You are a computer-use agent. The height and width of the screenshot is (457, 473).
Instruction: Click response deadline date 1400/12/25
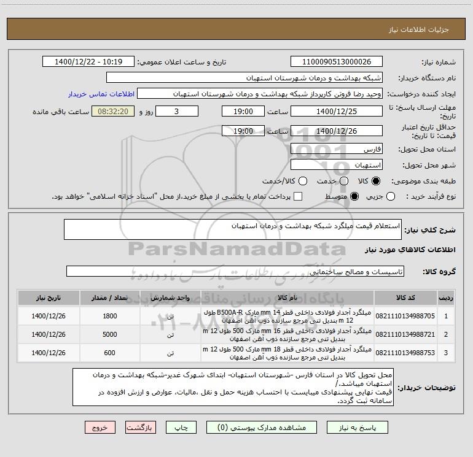(337, 111)
